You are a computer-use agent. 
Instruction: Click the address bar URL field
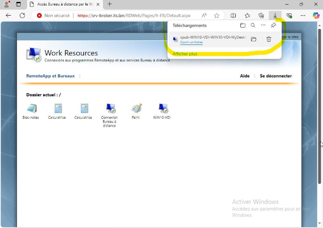134,16
